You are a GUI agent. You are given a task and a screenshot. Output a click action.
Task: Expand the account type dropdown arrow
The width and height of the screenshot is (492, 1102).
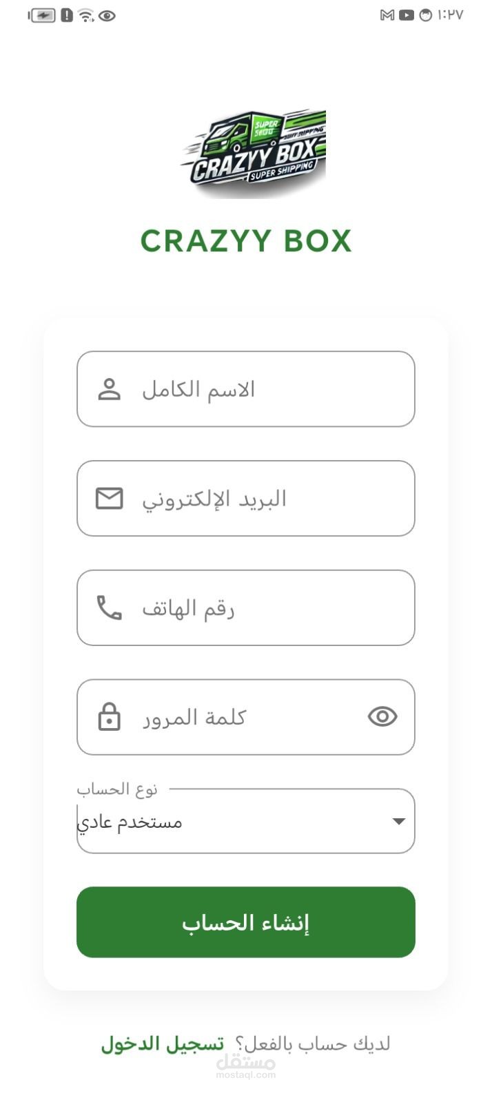tap(398, 821)
